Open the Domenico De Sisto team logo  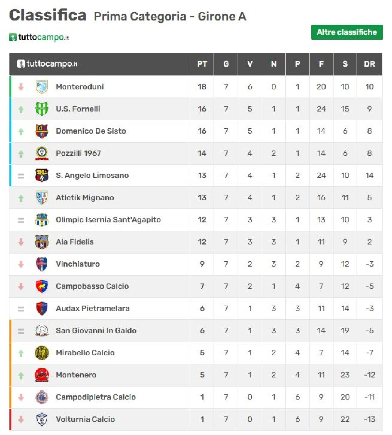tap(42, 131)
